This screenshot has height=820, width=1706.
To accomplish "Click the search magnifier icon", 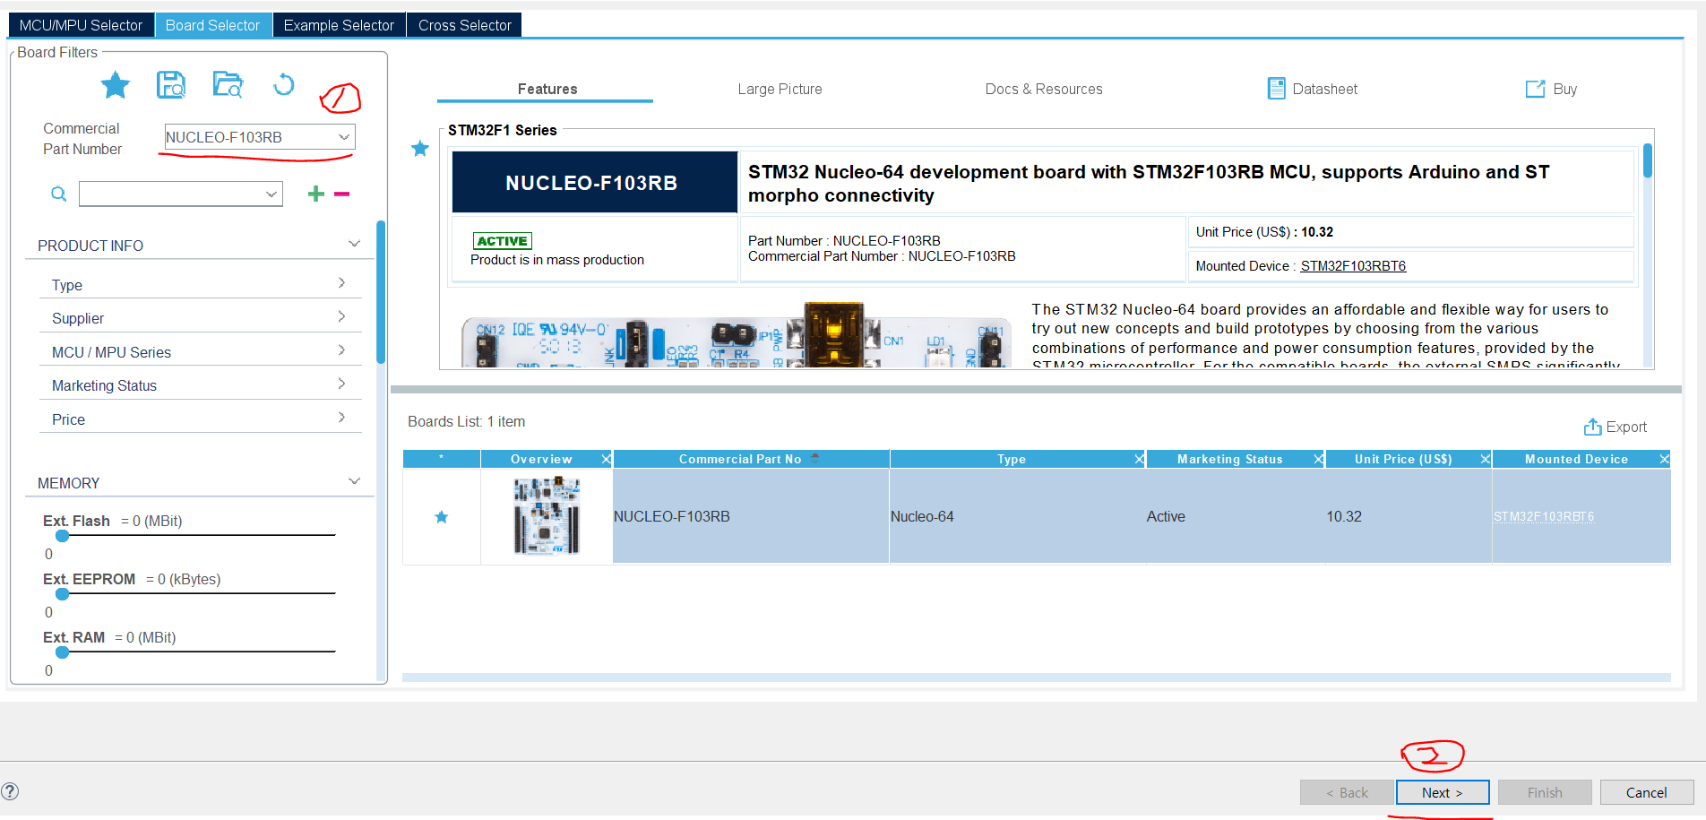I will (58, 194).
